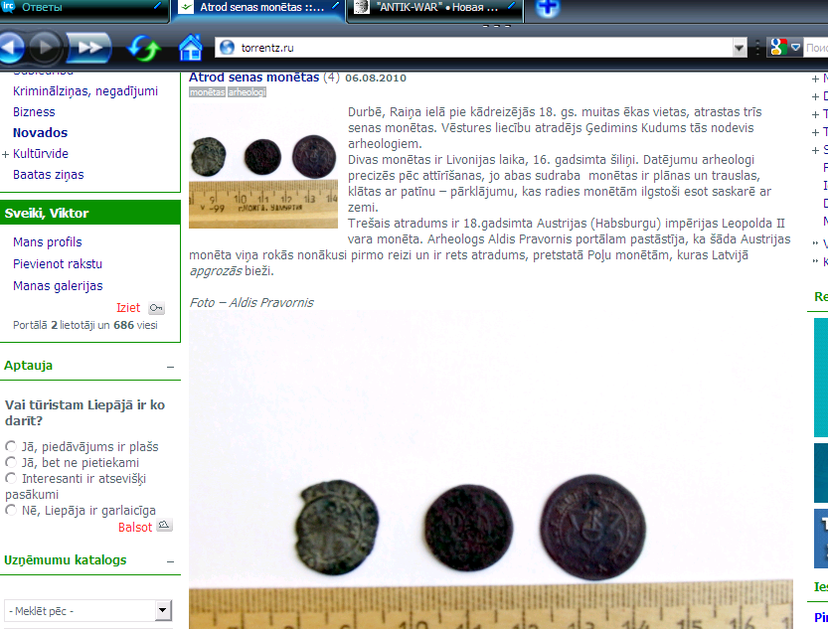The height and width of the screenshot is (629, 828).
Task: Collapse the Uzņēmumu katalogs panel
Action: point(170,561)
